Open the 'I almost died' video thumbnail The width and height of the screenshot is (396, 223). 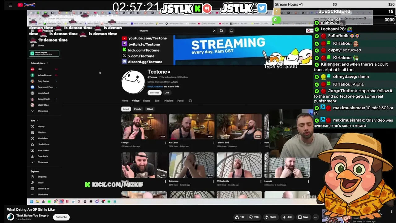pos(239,126)
